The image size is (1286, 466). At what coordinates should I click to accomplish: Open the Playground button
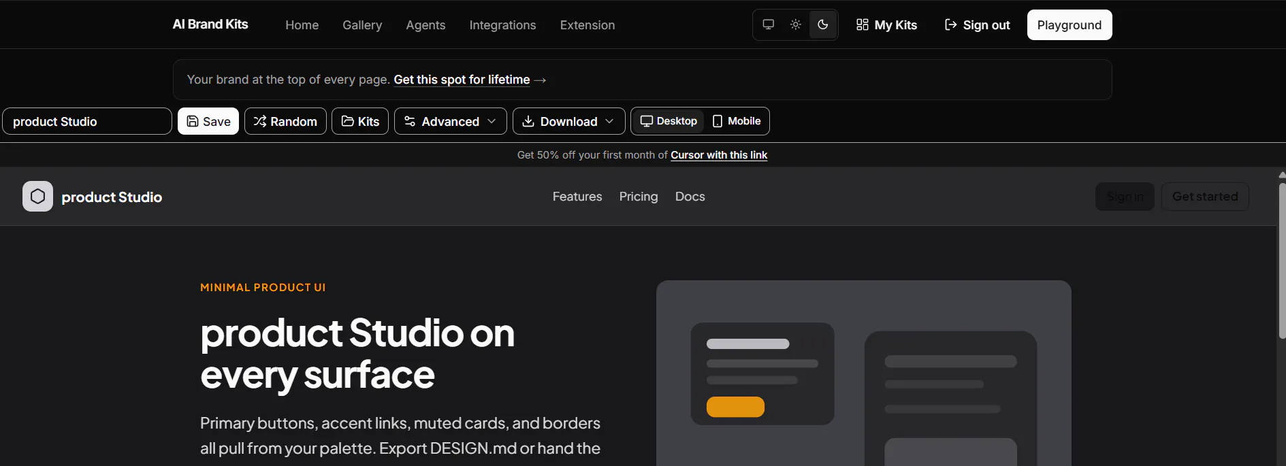(x=1069, y=25)
